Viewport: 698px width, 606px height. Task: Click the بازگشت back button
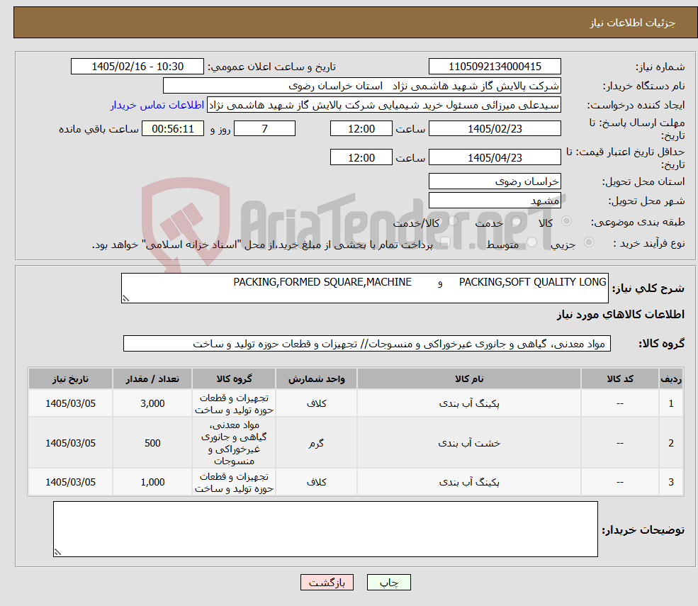click(327, 583)
